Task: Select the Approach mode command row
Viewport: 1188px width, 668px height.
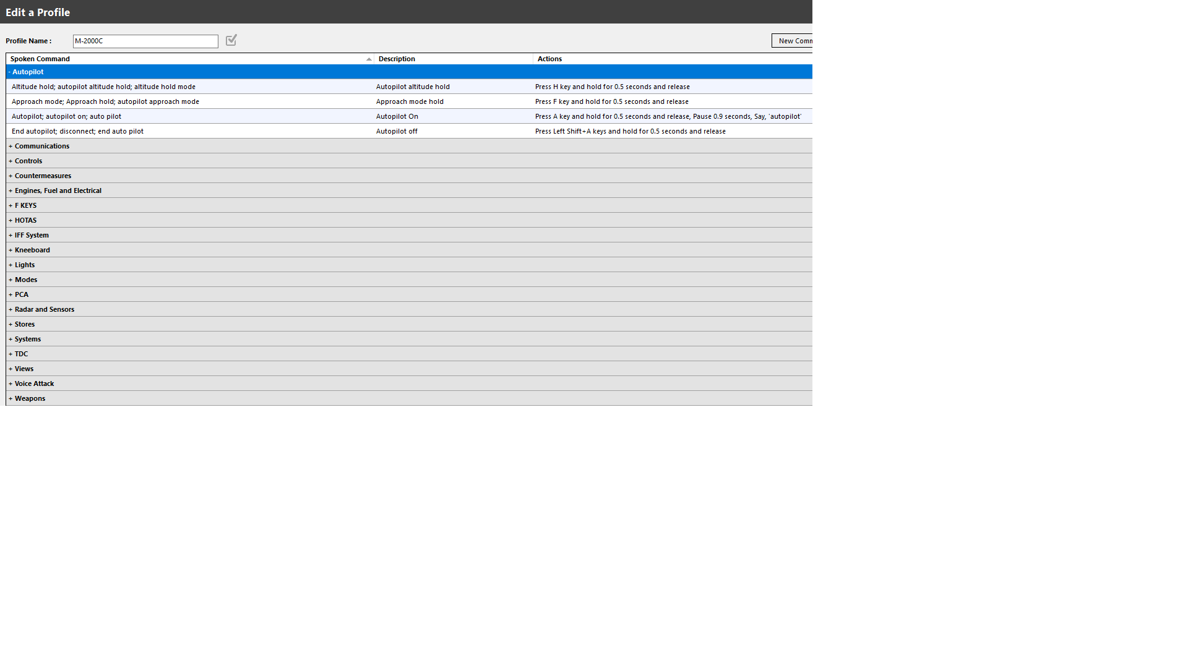Action: point(105,101)
